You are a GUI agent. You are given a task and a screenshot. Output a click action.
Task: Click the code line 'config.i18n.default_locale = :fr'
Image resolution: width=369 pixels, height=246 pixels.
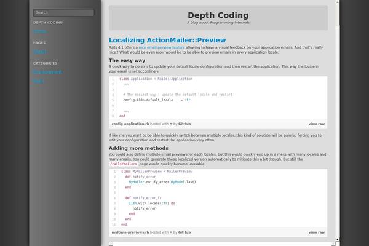pyautogui.click(x=157, y=100)
